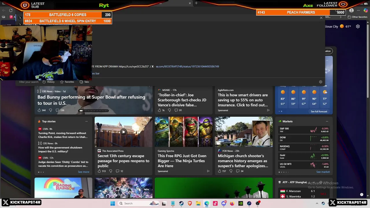Screen dimensions: 370x208
Task: Refresh the page with reload button
Action: [11, 10]
